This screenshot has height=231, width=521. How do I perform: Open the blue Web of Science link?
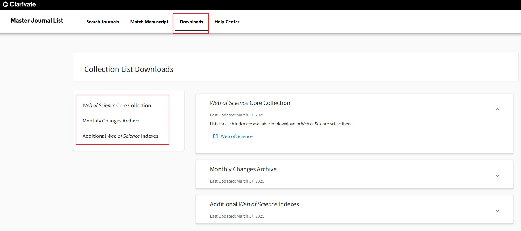pos(236,136)
